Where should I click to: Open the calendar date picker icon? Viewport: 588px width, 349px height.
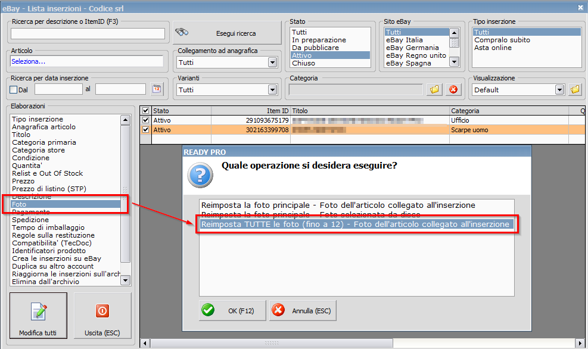click(x=157, y=89)
